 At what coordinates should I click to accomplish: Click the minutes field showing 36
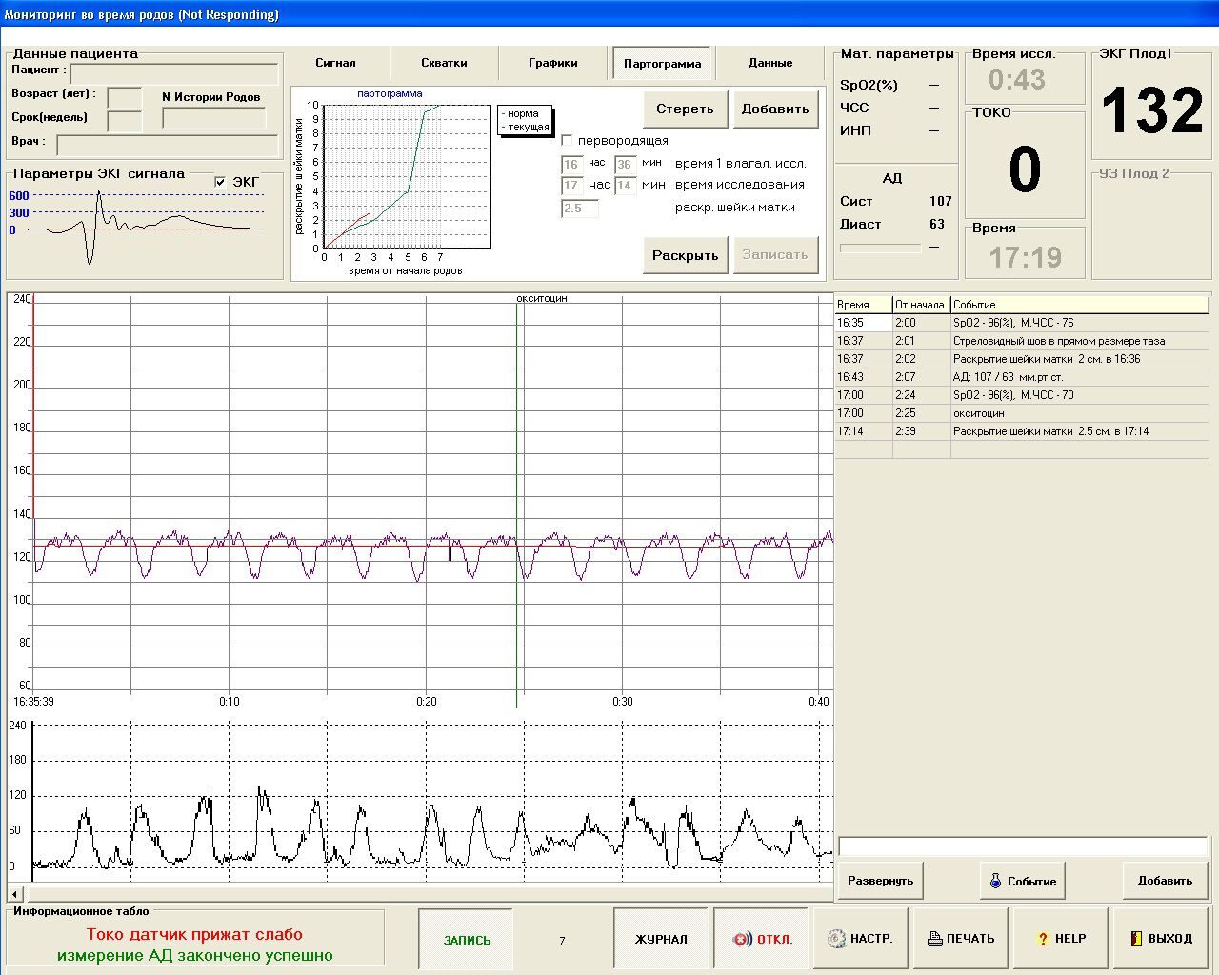coord(625,164)
